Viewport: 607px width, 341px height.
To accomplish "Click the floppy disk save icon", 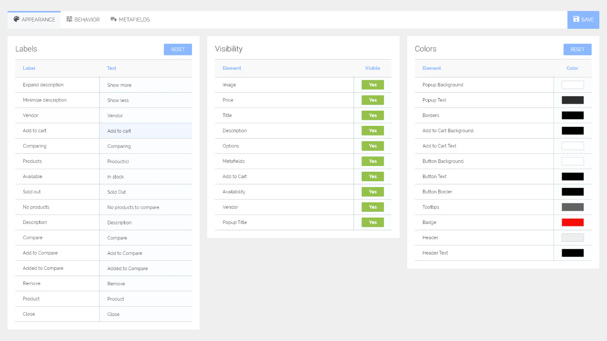I will point(576,19).
